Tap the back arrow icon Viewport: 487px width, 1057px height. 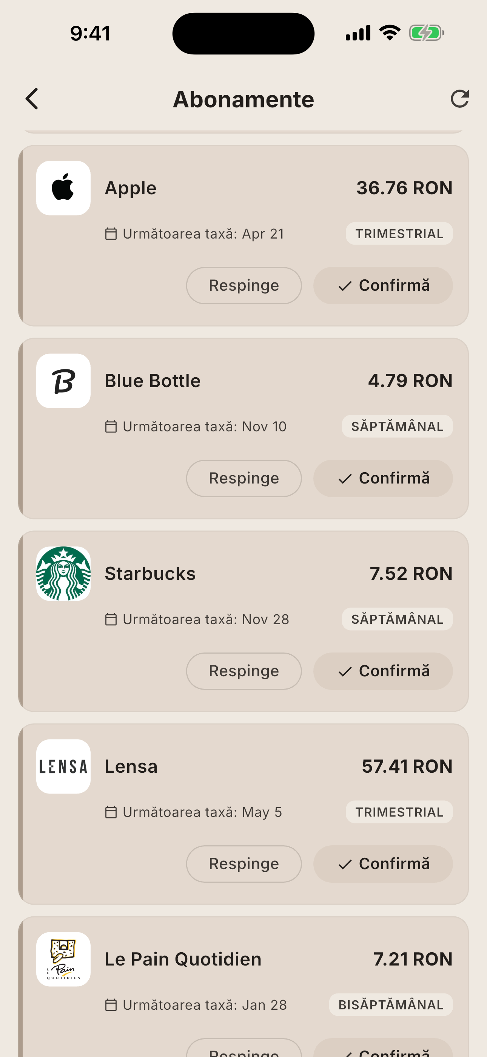pyautogui.click(x=32, y=99)
